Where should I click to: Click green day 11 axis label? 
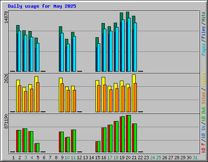tap(73, 158)
